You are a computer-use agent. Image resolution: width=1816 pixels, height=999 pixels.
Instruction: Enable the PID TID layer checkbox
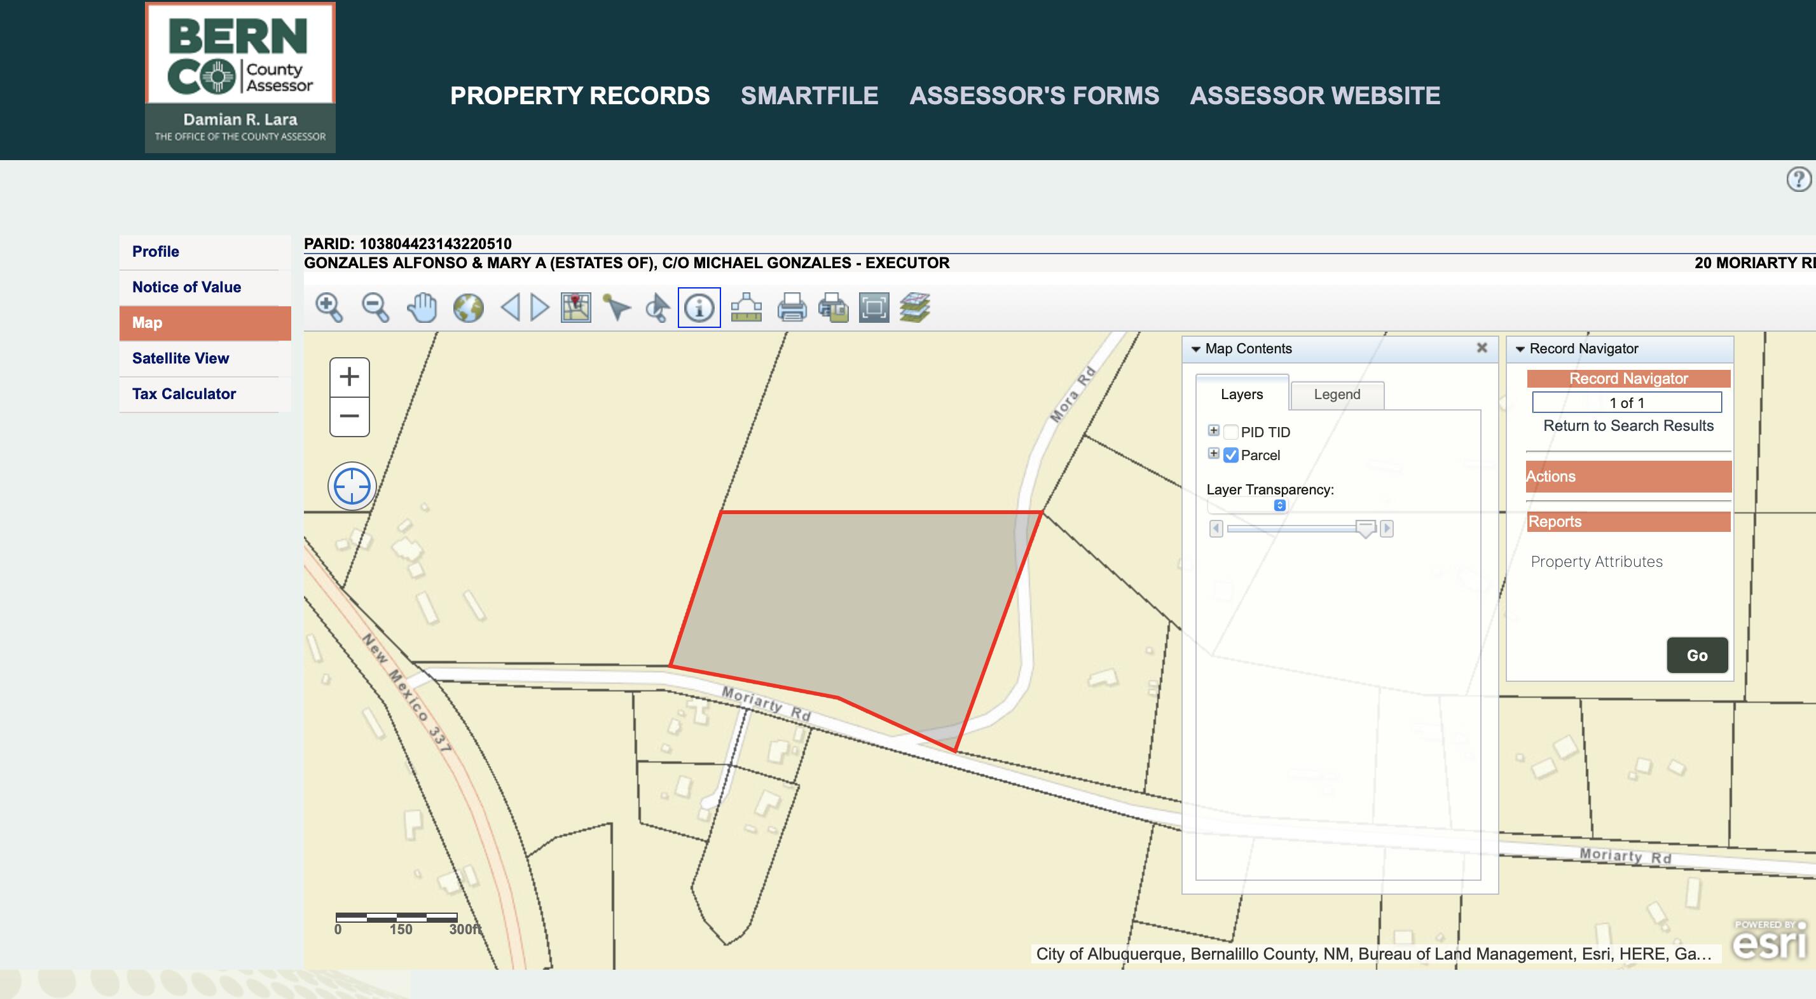[x=1231, y=432]
